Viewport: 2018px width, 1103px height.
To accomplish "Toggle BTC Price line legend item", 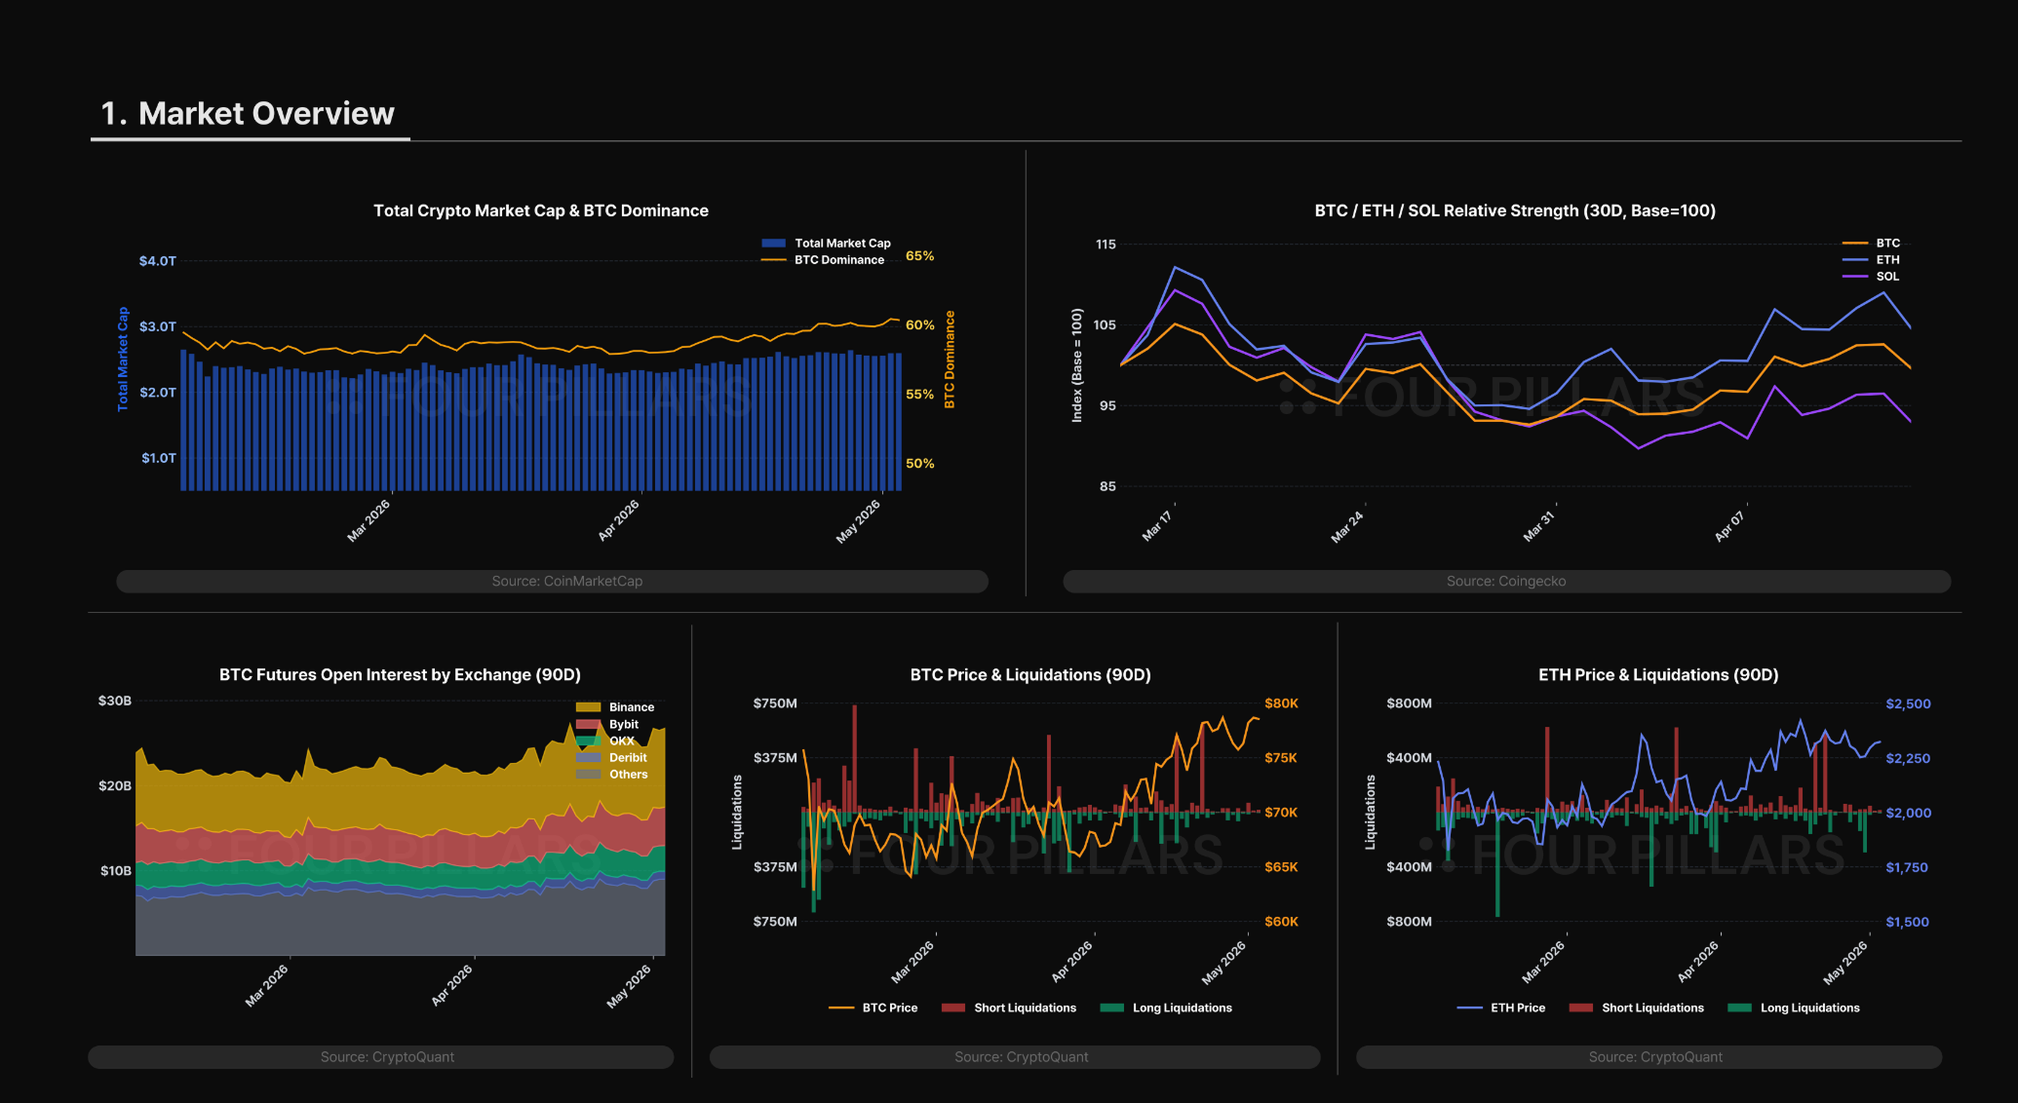I will pos(873,1008).
